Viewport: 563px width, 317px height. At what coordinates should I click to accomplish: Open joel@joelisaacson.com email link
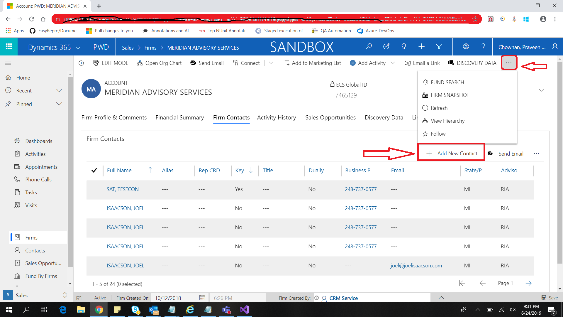[416, 265]
